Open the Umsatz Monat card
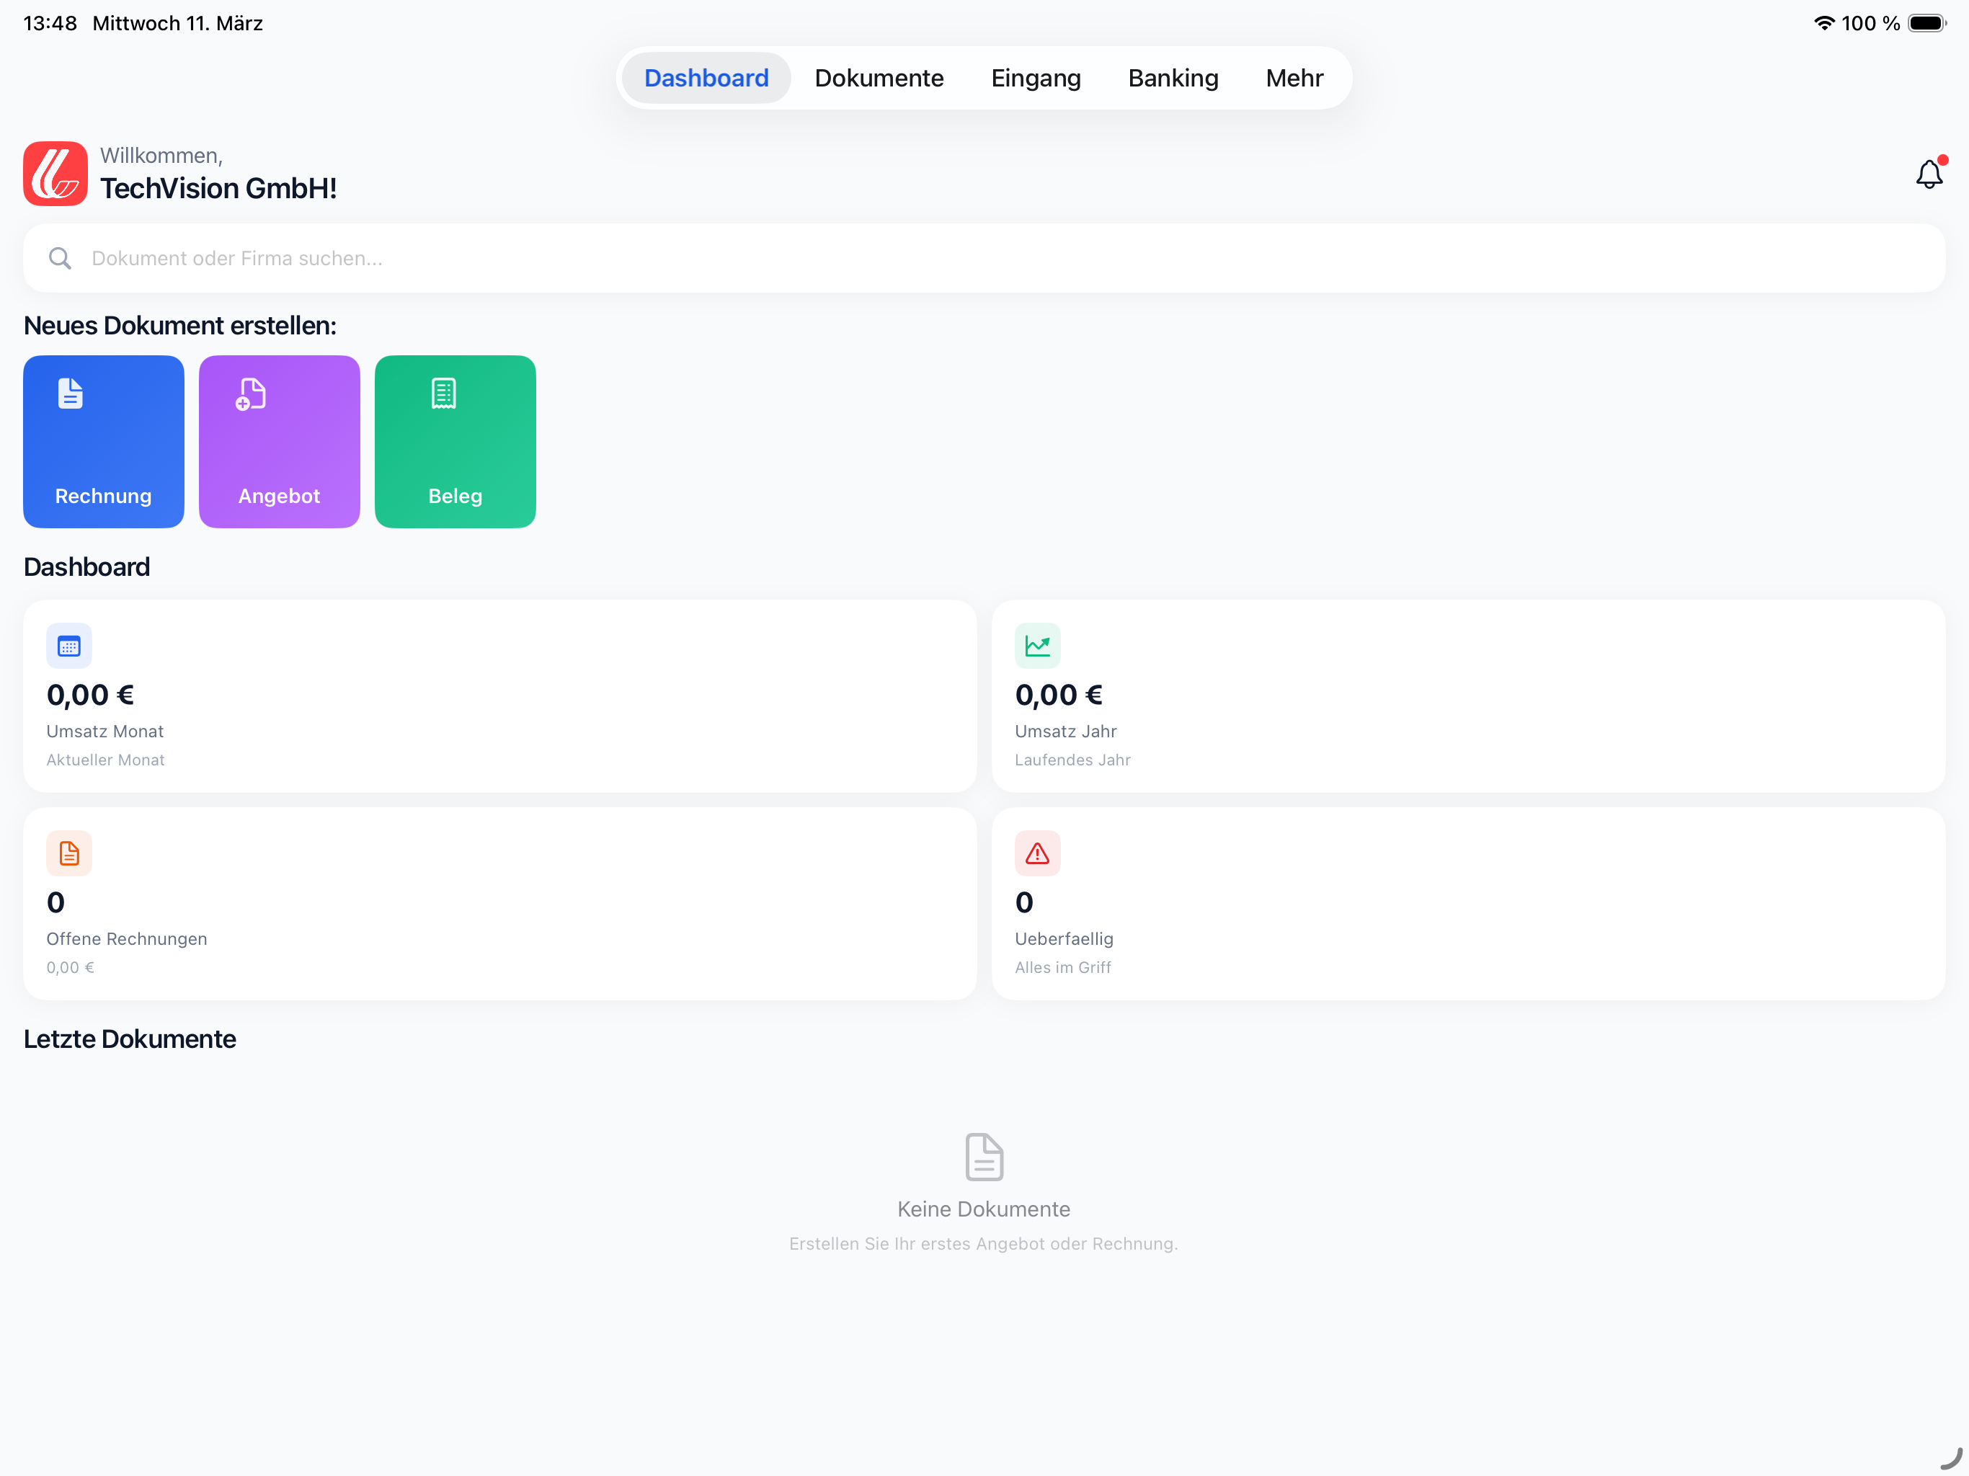This screenshot has height=1476, width=1969. 499,696
